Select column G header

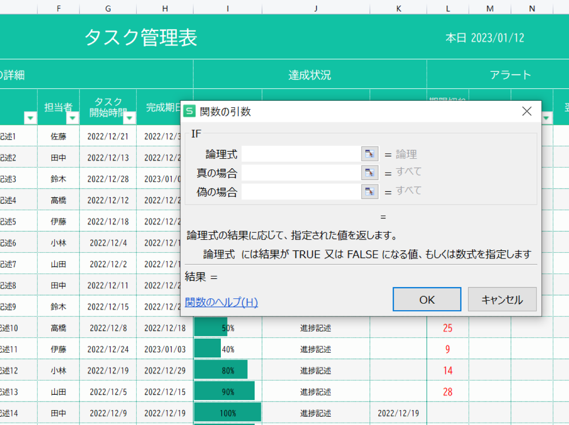[x=108, y=8]
